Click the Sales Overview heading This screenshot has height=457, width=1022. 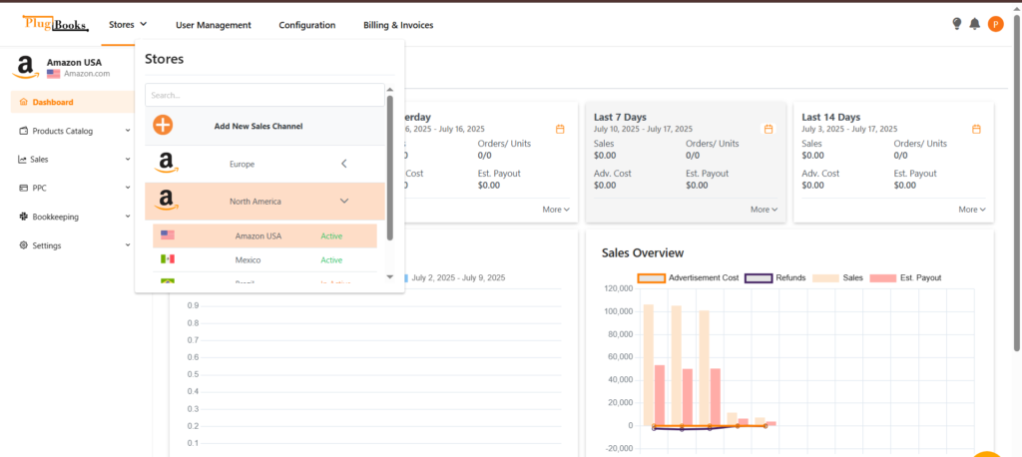pyautogui.click(x=643, y=252)
